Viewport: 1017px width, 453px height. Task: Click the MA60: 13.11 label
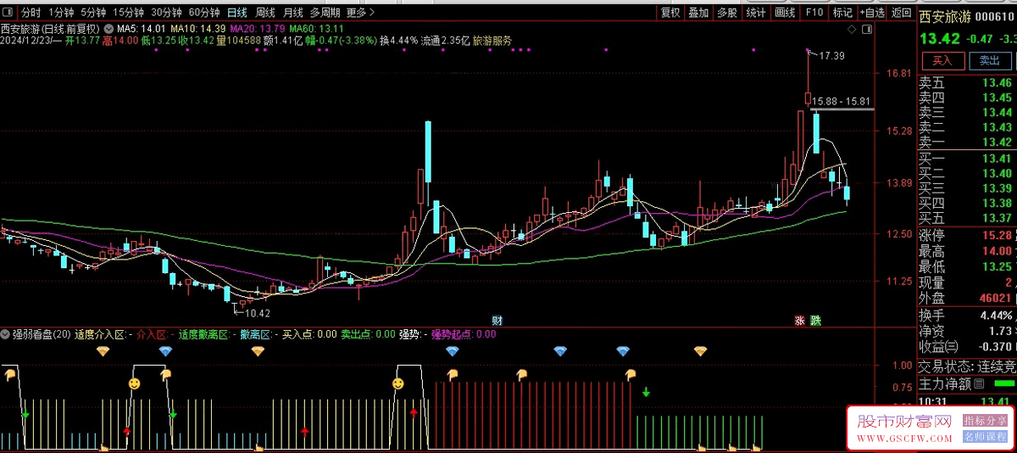(317, 29)
